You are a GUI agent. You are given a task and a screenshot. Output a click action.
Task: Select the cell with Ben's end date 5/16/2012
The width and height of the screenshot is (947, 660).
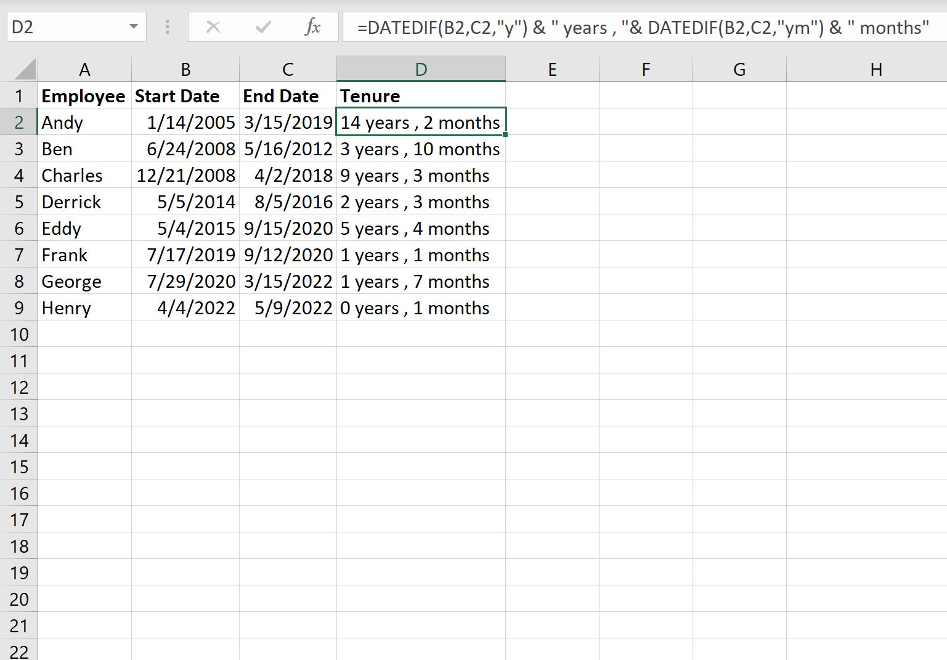[288, 149]
